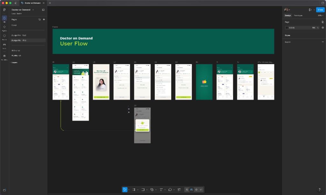
Task: Open the Figma main menu icon
Action: click(4, 10)
